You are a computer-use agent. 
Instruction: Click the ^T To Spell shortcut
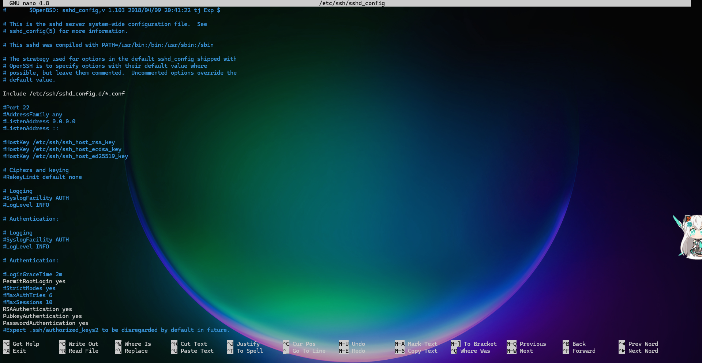(245, 351)
